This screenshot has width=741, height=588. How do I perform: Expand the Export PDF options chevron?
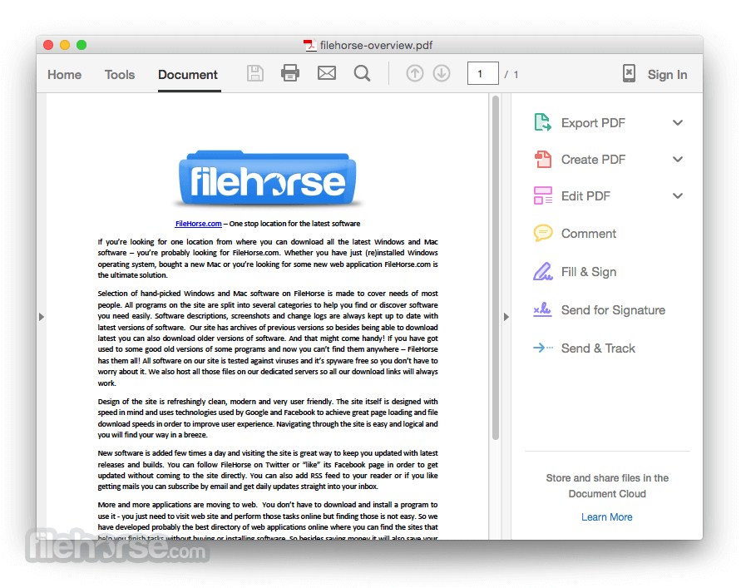click(678, 123)
